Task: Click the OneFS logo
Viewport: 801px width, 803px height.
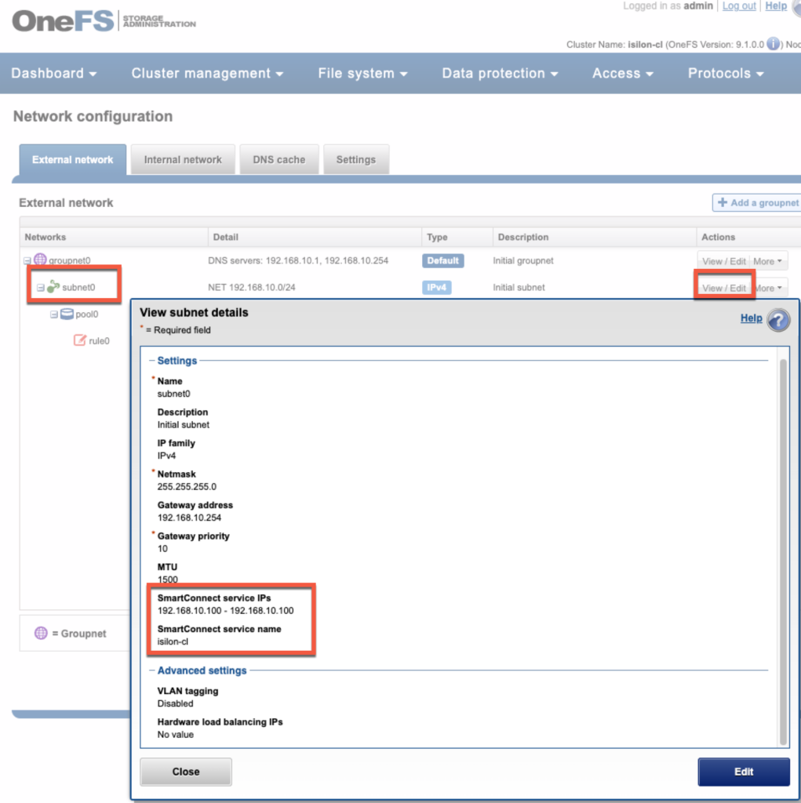Action: click(63, 21)
